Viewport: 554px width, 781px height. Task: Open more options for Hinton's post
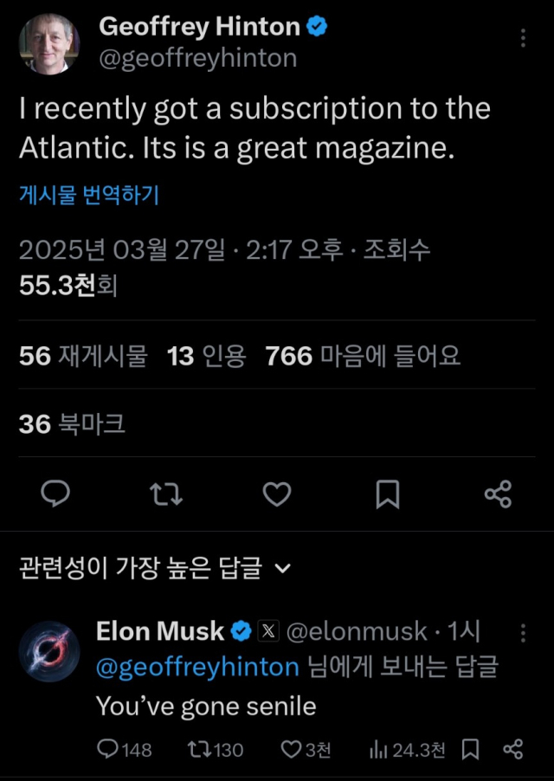tap(523, 38)
